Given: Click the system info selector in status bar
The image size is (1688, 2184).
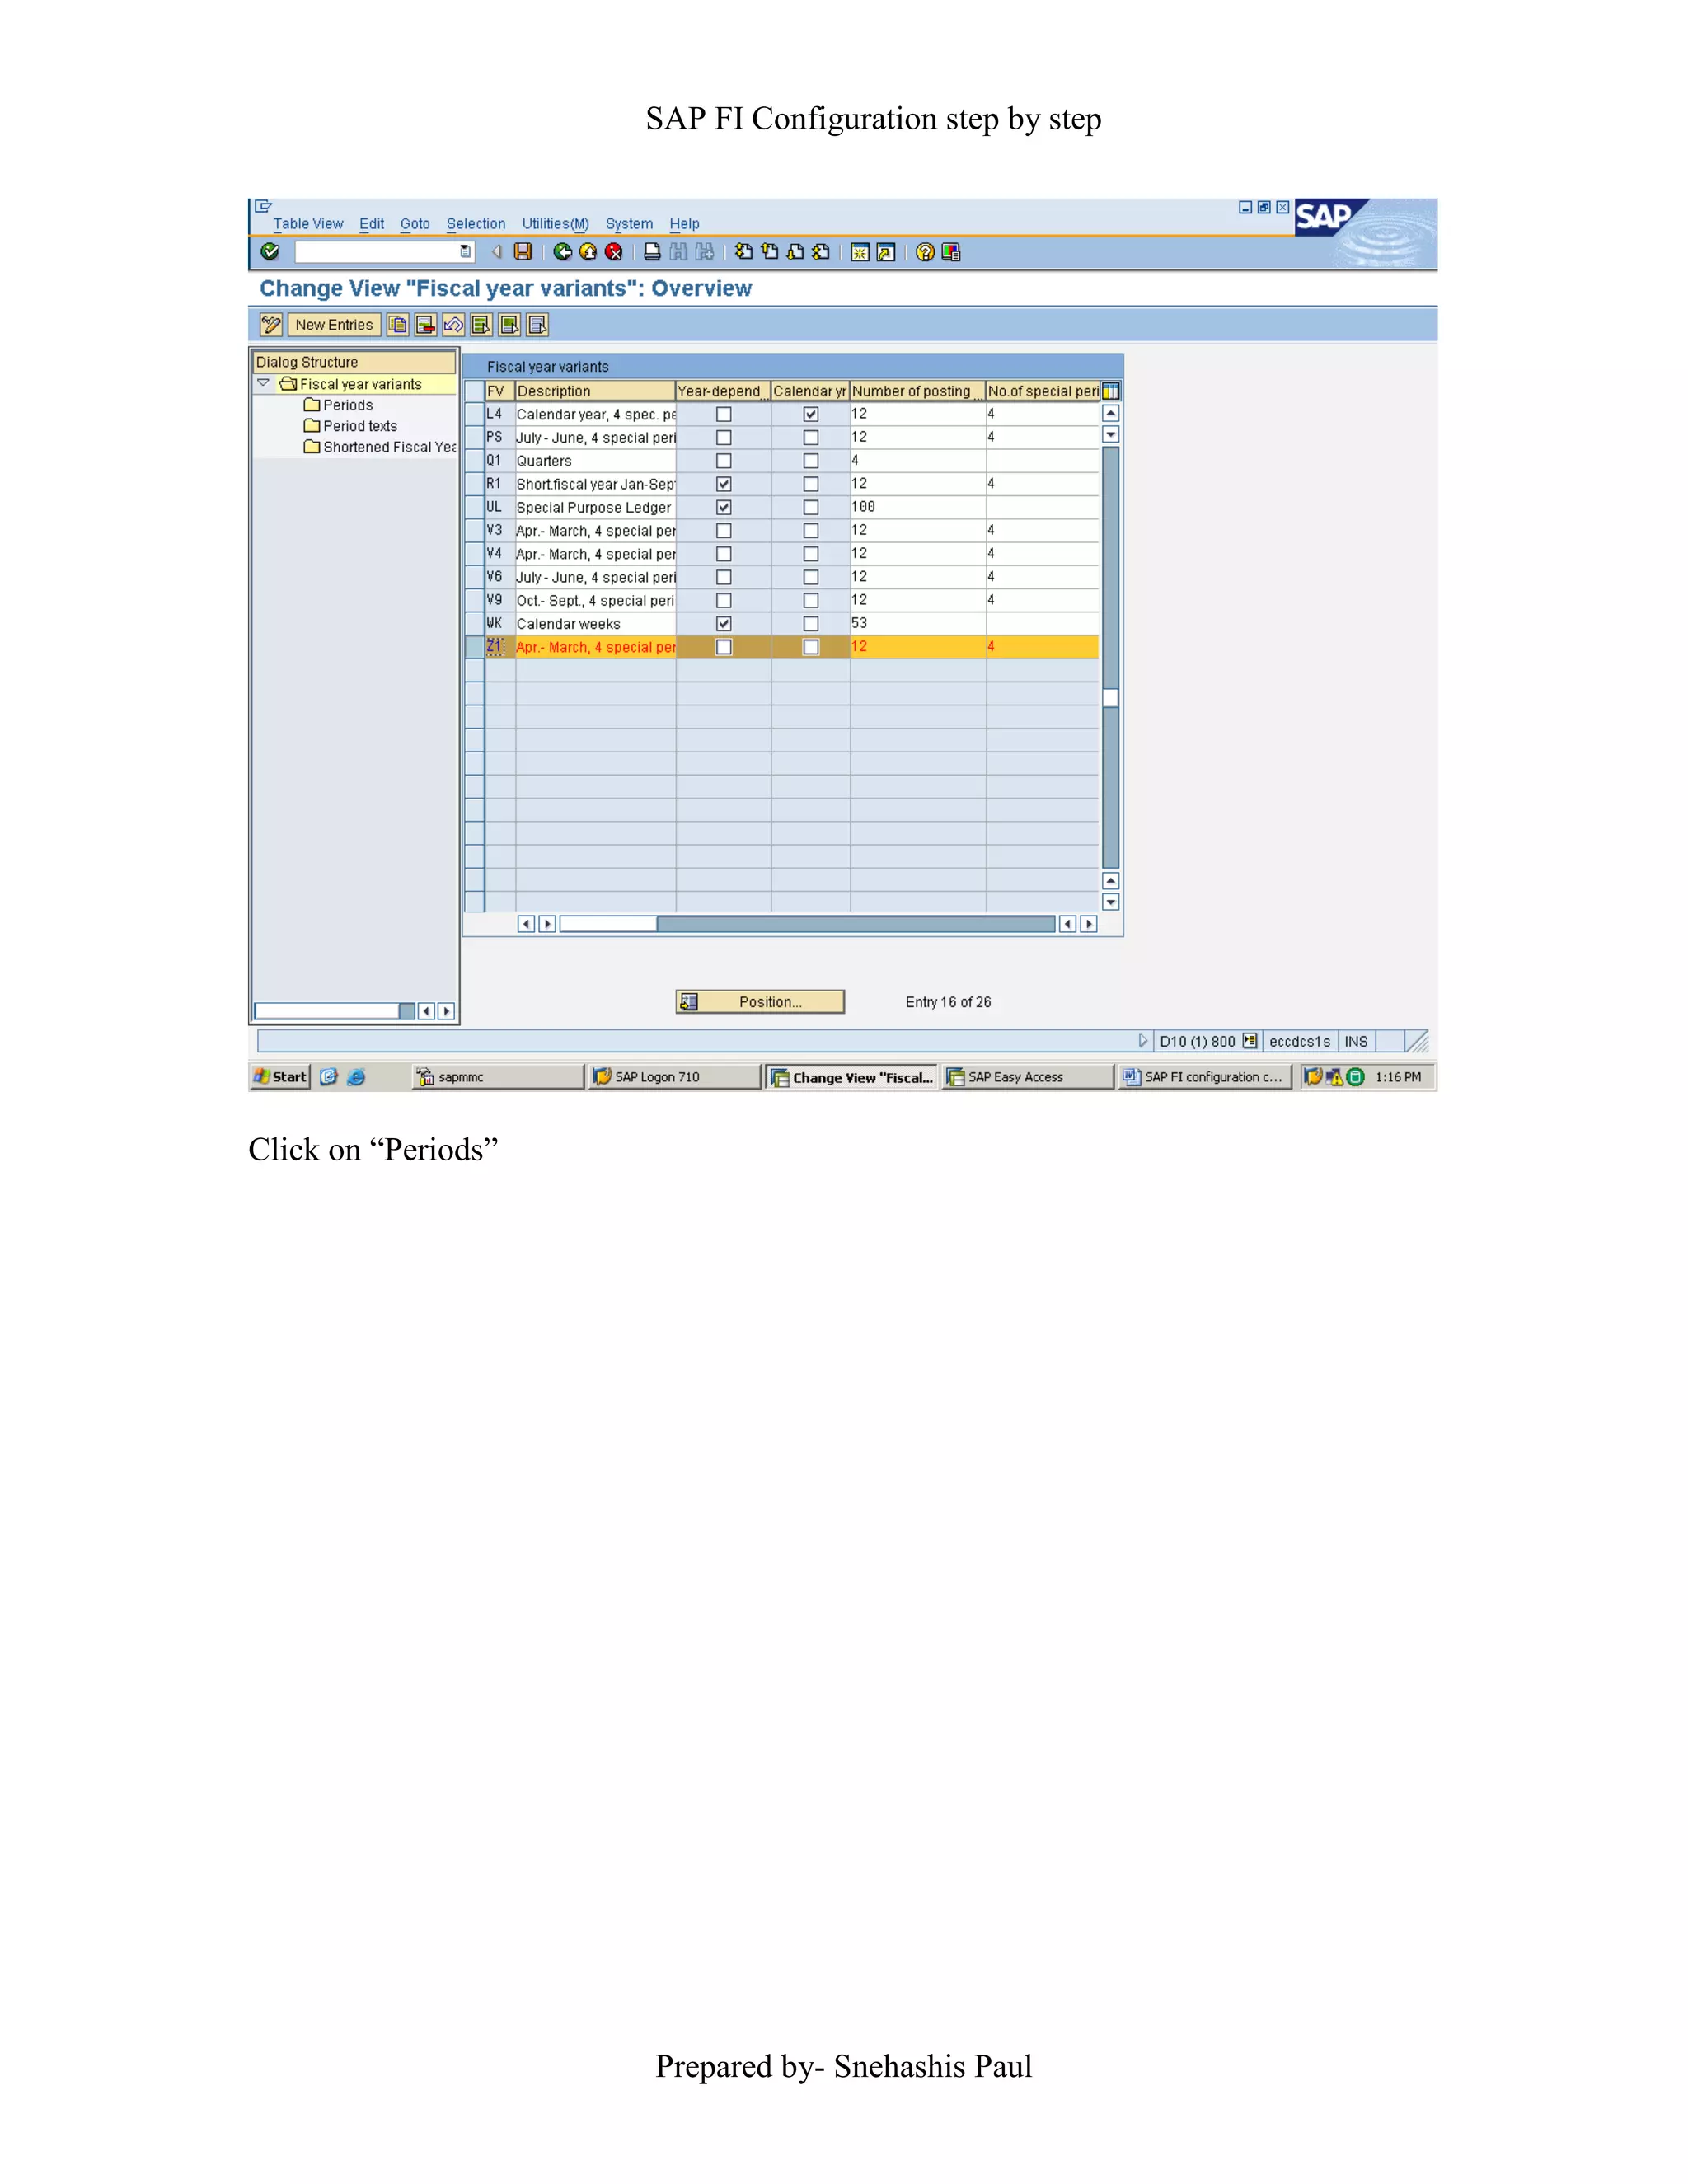Looking at the screenshot, I should click(x=1249, y=1041).
